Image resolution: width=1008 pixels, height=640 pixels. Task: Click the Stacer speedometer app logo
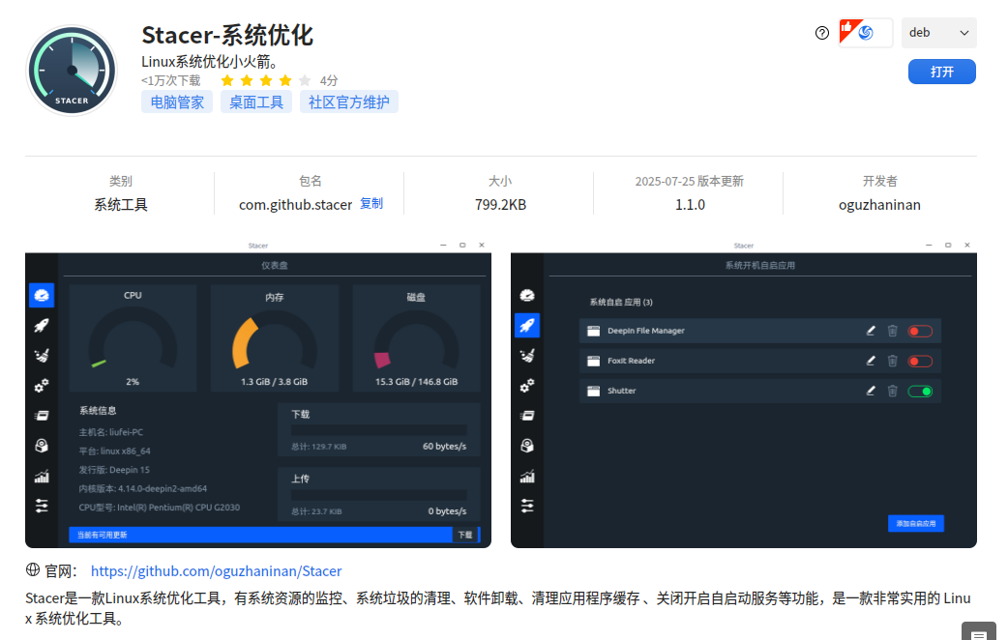72,71
